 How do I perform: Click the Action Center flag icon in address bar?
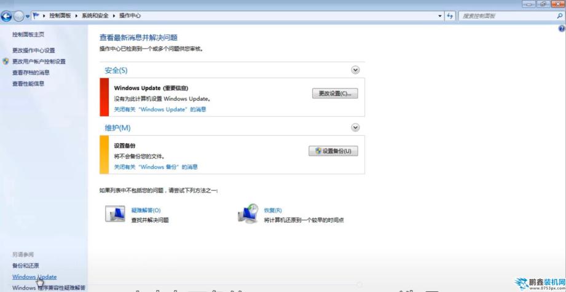pos(36,16)
